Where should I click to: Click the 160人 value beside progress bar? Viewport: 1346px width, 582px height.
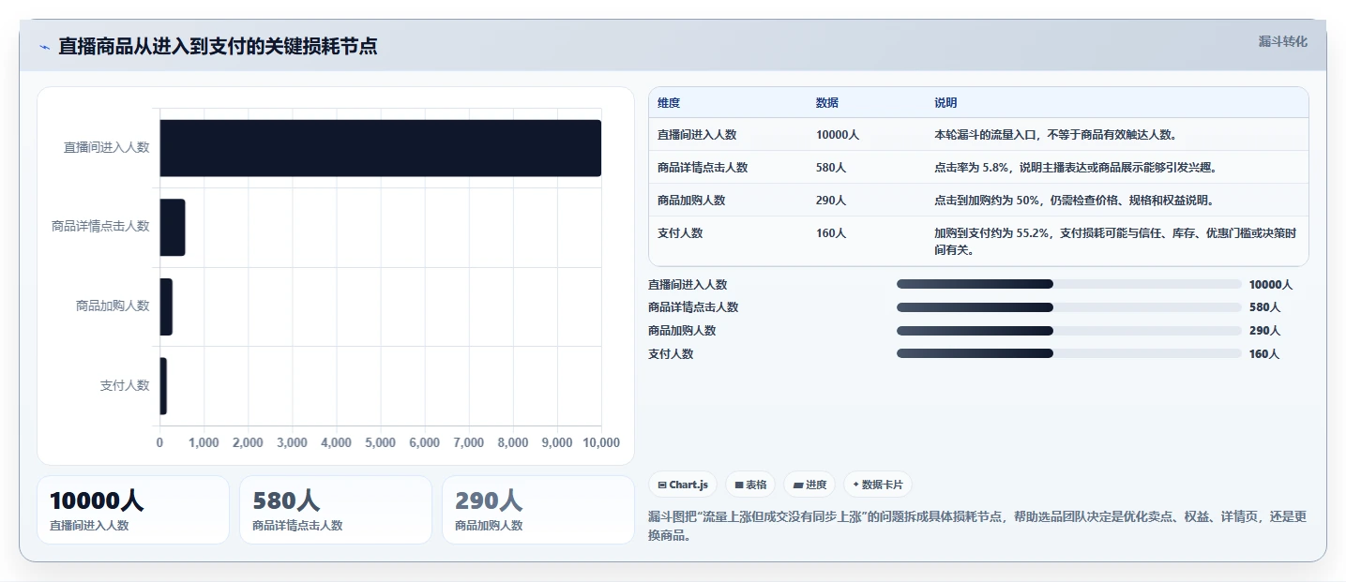(x=1264, y=354)
